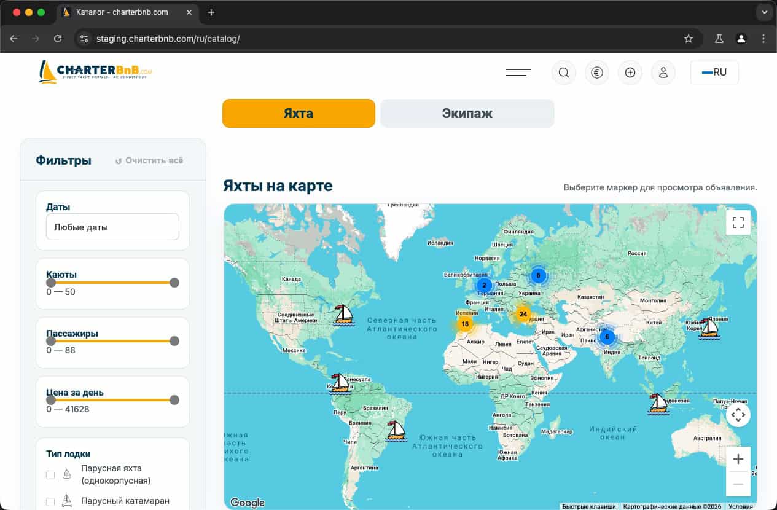Click the CharterBnB logo
The height and width of the screenshot is (510, 777).
[95, 71]
